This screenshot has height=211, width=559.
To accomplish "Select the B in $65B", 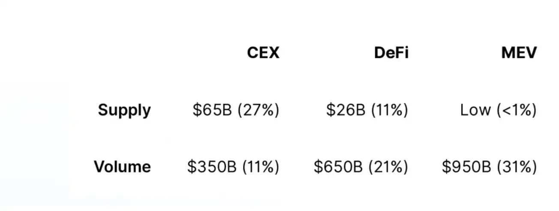I will tap(226, 110).
